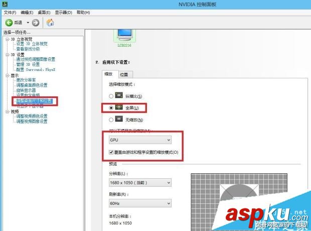
Task: Open 调整桌面颜色设置 link
Action: (32, 85)
